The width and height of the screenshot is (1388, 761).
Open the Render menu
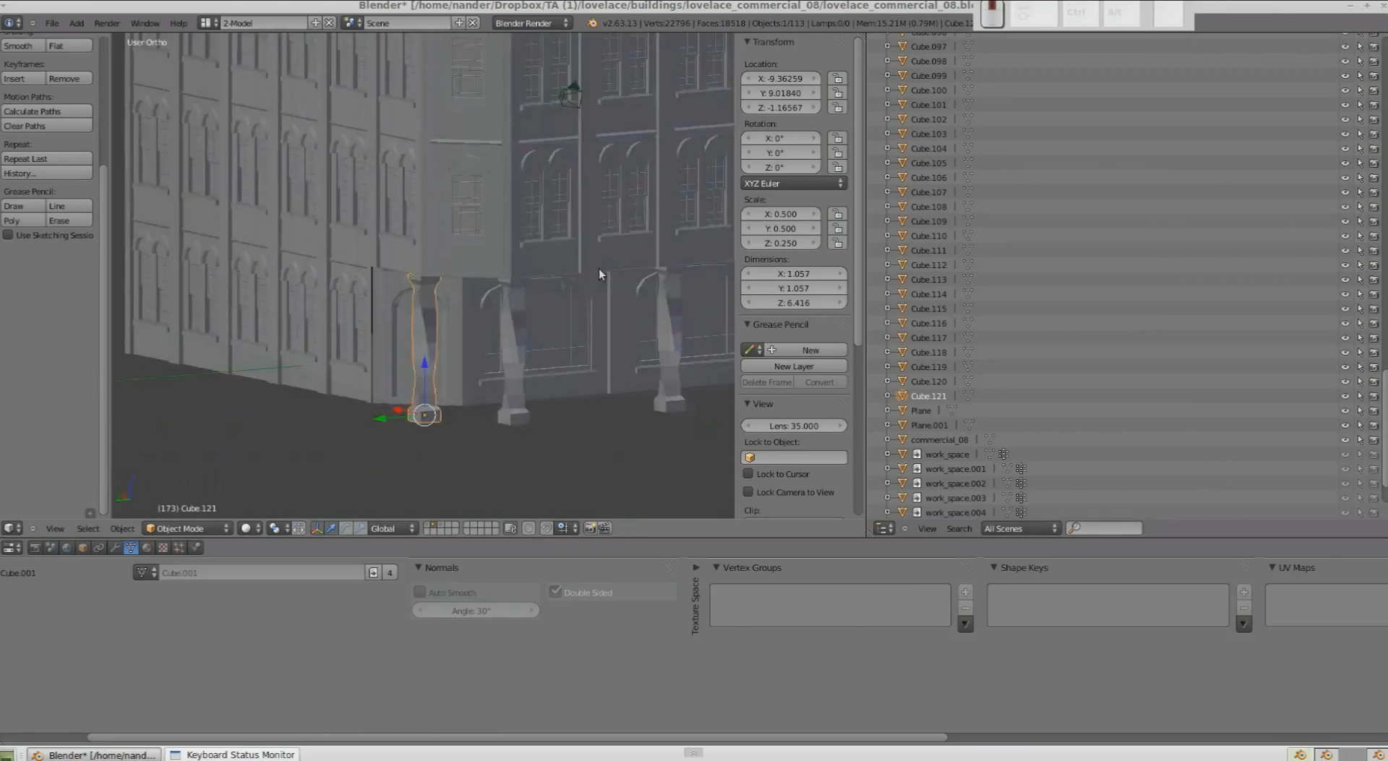[106, 23]
